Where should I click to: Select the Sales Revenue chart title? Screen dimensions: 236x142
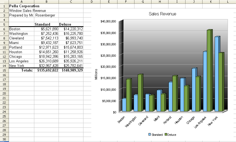[x=162, y=14]
